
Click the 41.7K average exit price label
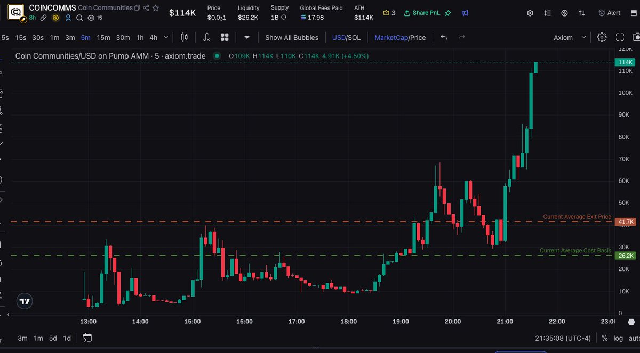tap(626, 221)
